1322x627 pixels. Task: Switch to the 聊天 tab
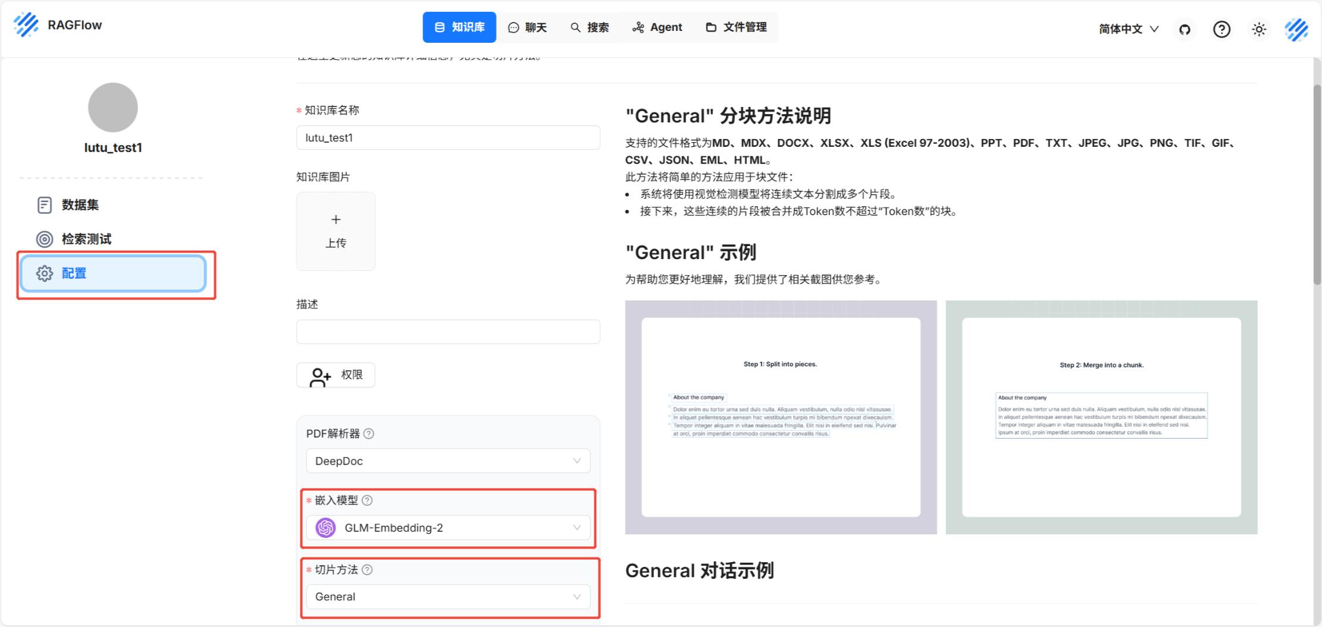pos(527,27)
